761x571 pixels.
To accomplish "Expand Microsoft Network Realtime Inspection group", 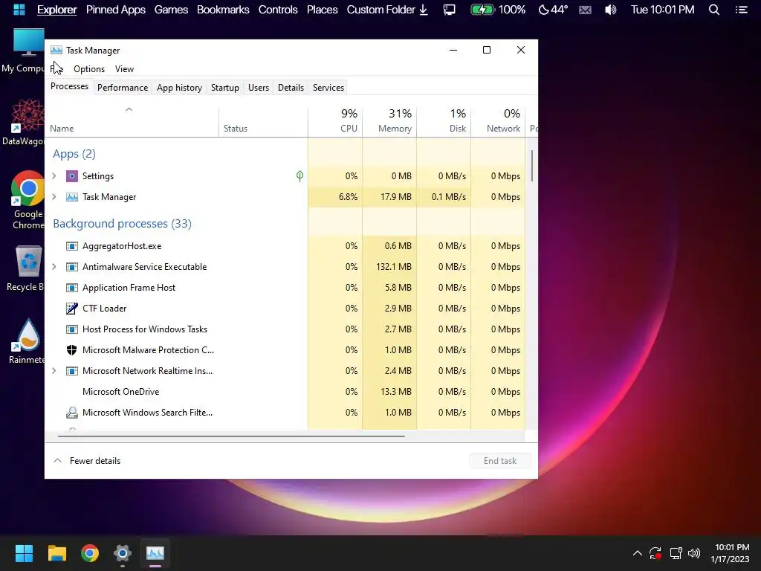I will 54,371.
